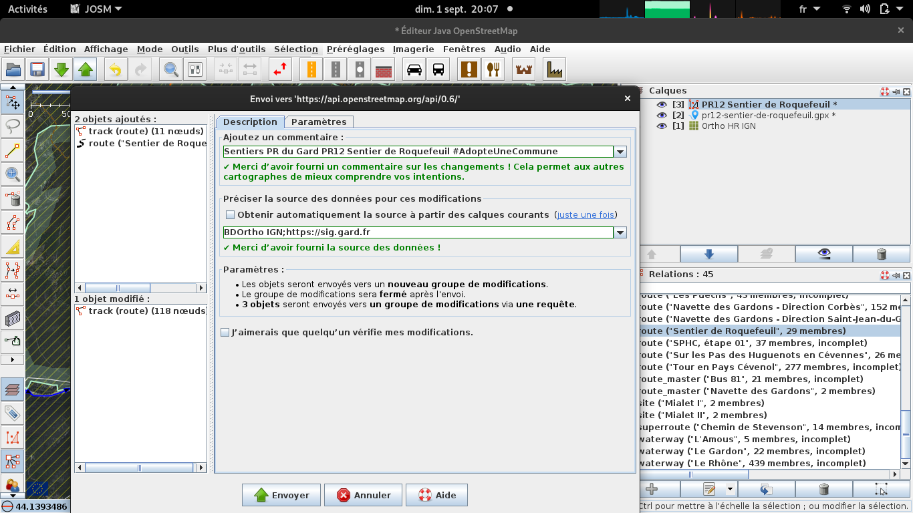Open the bus public transport preset icon
Image resolution: width=913 pixels, height=513 pixels.
tap(438, 69)
